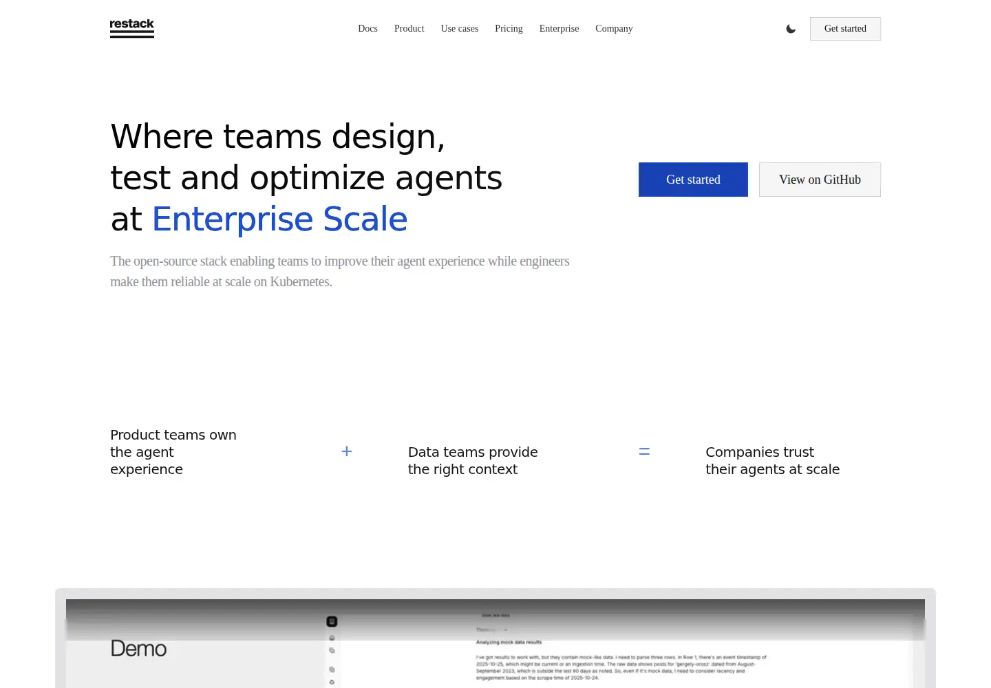Click the blue Get started button

[693, 180]
